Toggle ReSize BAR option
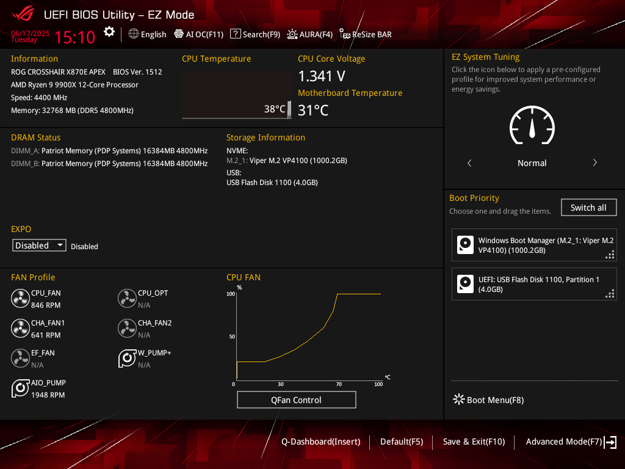 (366, 34)
